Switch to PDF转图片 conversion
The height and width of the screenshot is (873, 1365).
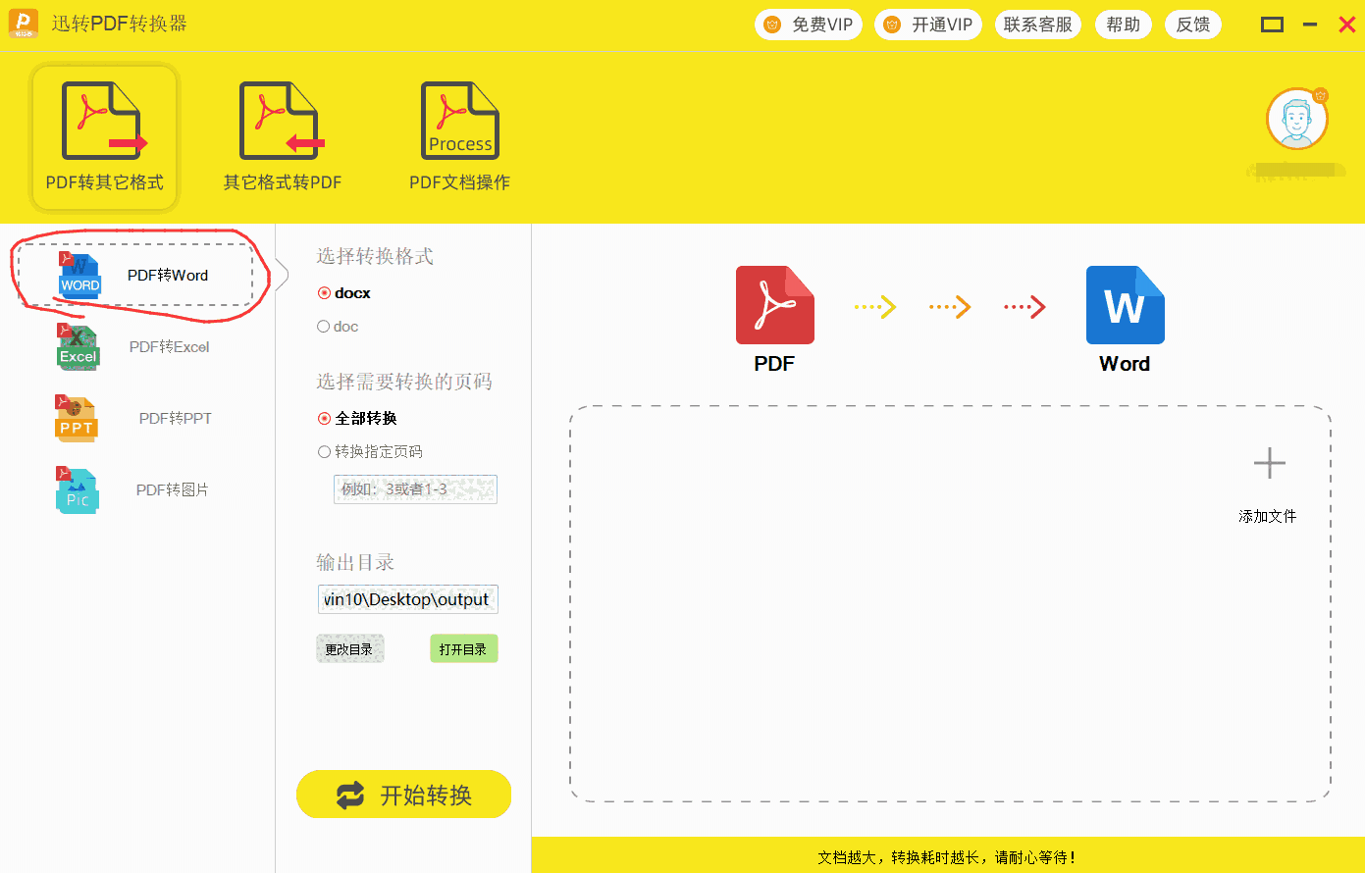[77, 489]
